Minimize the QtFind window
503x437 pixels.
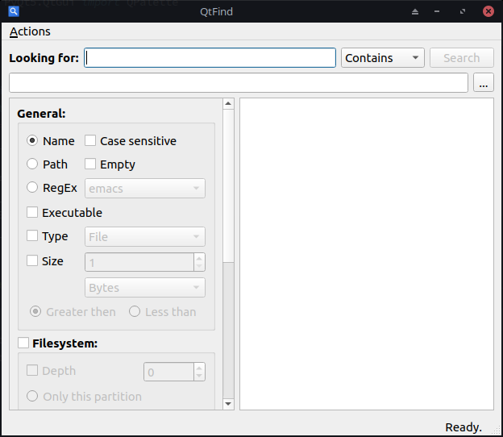(x=437, y=11)
